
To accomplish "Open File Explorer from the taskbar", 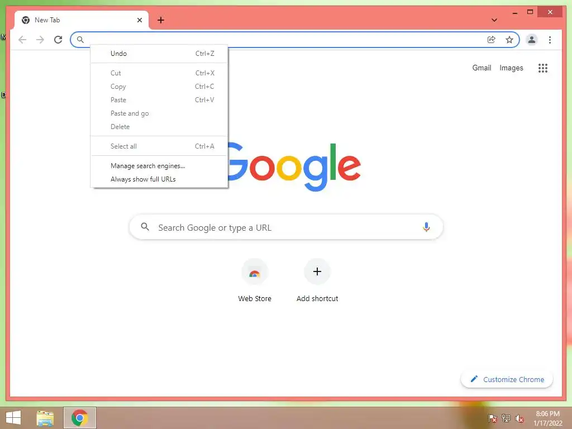I will point(45,418).
